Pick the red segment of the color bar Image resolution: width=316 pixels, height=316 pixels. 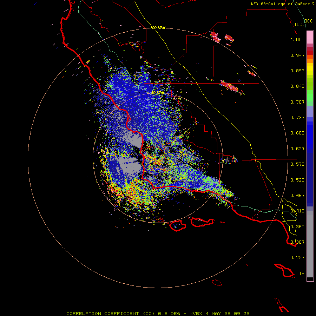[x=310, y=52]
